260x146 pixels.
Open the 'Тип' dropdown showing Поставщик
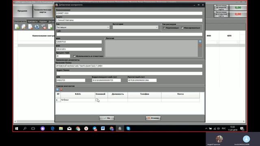tap(83, 27)
